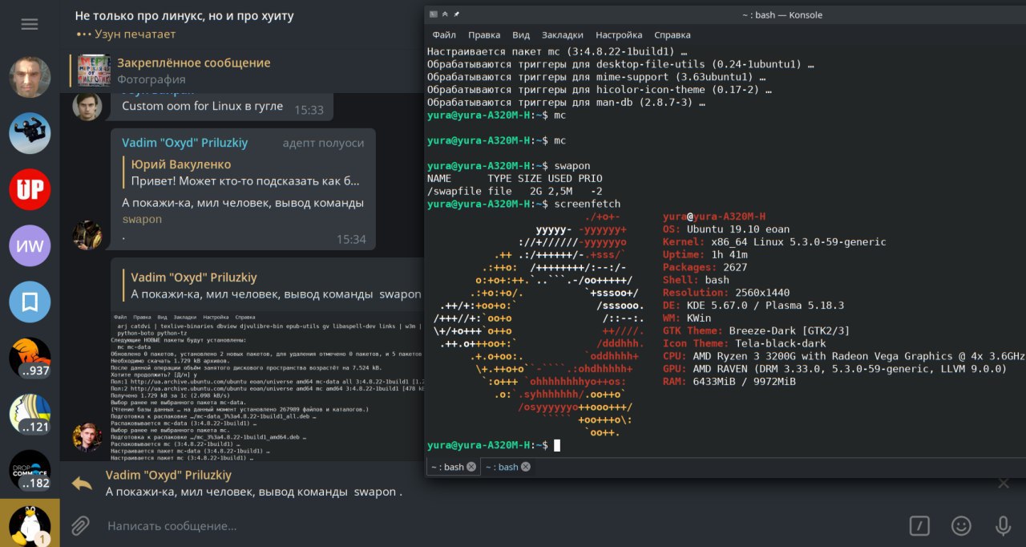Open the Saved Messages bookmark chat

pyautogui.click(x=30, y=302)
